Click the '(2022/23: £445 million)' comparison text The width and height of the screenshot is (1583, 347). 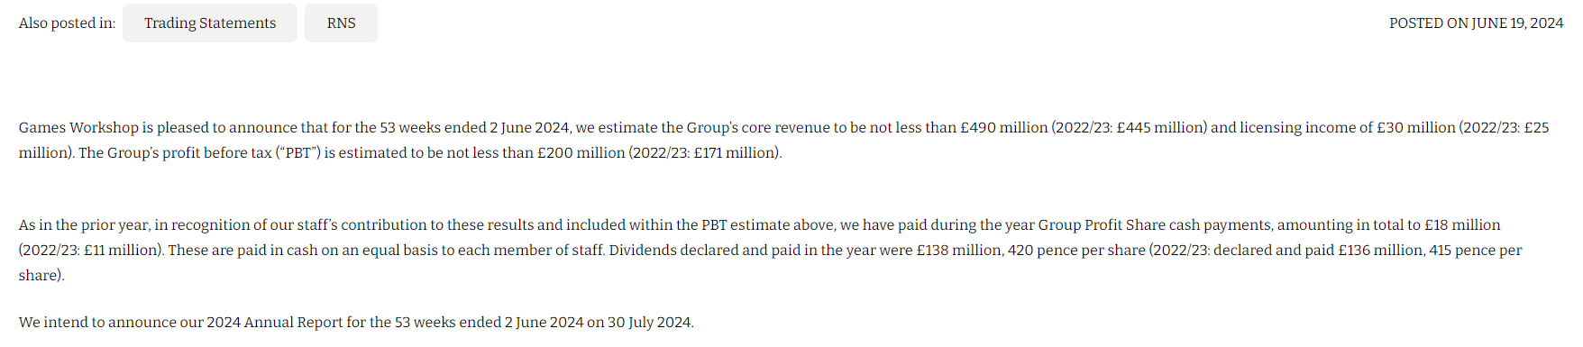pyautogui.click(x=1129, y=128)
